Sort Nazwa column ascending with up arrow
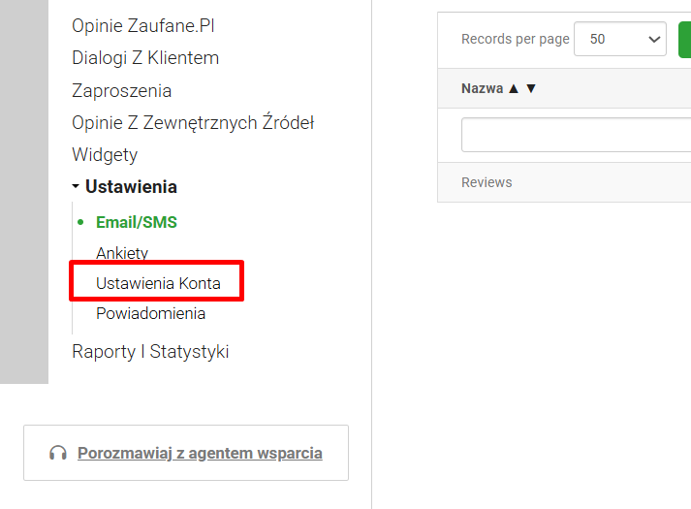This screenshot has width=691, height=509. (x=514, y=88)
